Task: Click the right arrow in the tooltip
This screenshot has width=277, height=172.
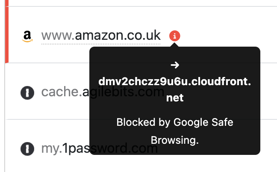Action: point(174,65)
